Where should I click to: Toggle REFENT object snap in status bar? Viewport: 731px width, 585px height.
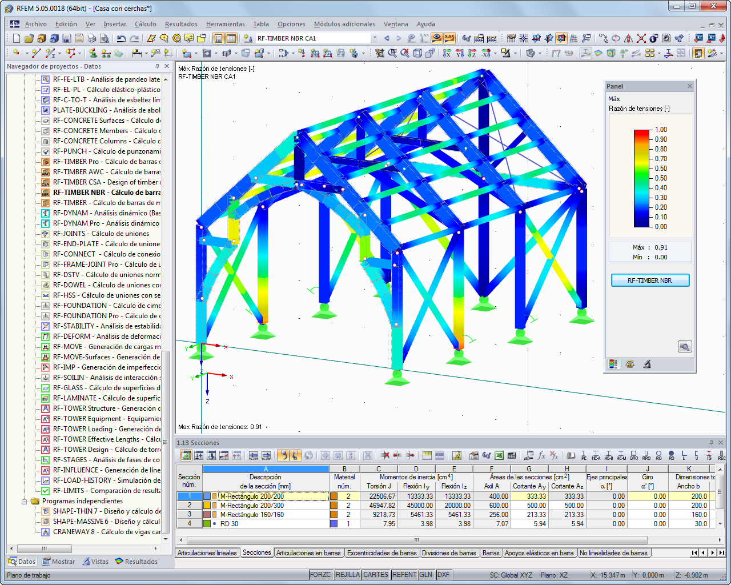tap(404, 575)
